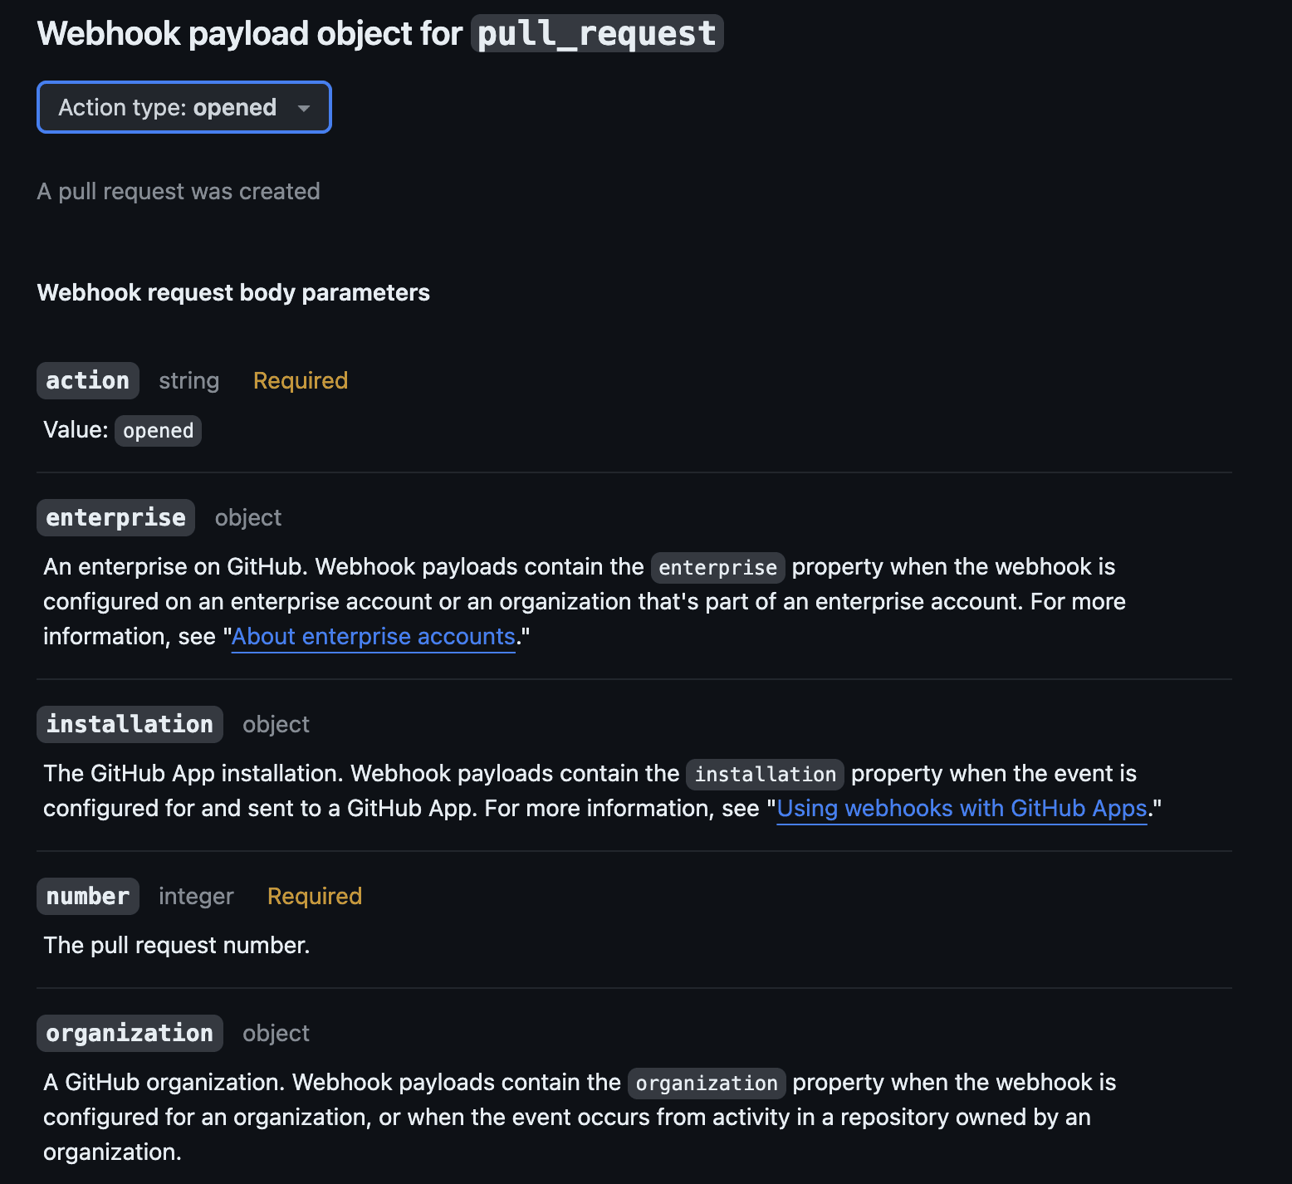The image size is (1292, 1184).
Task: Click the "A pull request was created" text
Action: 179,192
